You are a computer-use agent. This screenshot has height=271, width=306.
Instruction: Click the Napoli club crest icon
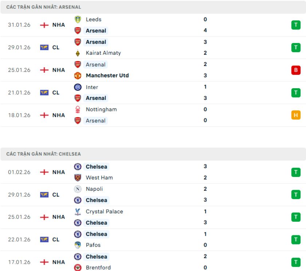[78, 189]
